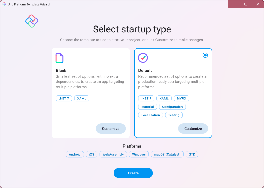Click the MVUX tag in Default card
This screenshot has width=264, height=188.
pyautogui.click(x=182, y=98)
